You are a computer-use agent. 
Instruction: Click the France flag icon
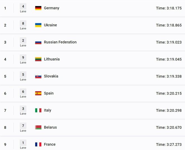coord(38,144)
